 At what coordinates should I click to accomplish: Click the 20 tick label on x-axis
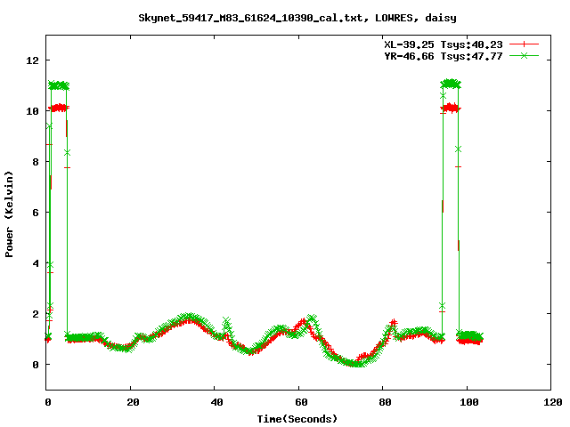[131, 402]
